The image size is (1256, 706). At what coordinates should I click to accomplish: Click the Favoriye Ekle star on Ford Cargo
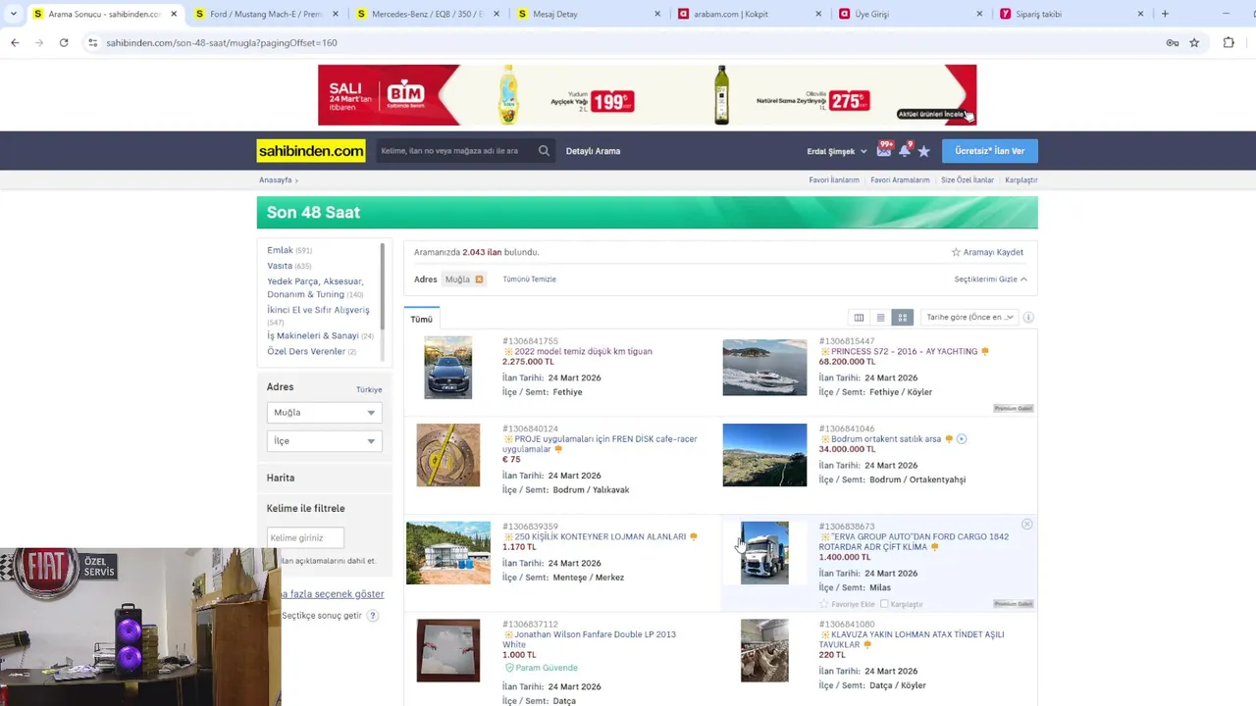[824, 604]
